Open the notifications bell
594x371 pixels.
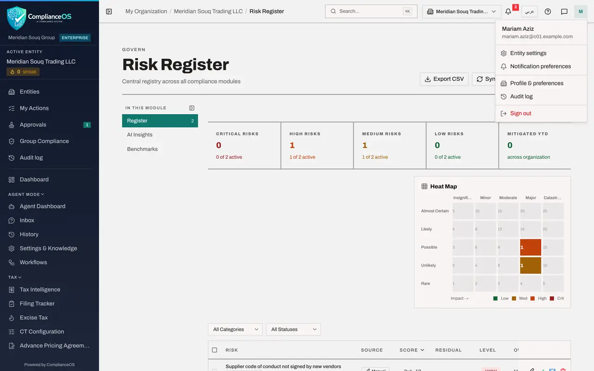click(x=509, y=12)
